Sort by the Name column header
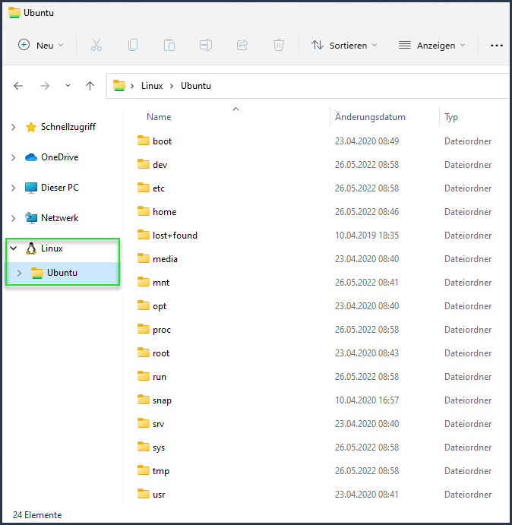This screenshot has width=512, height=525. pyautogui.click(x=159, y=117)
